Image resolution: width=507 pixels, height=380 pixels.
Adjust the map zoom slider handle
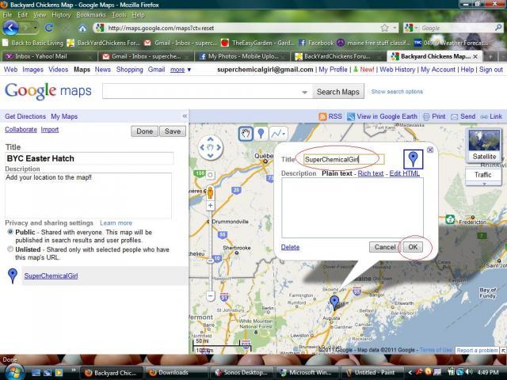coord(210,260)
